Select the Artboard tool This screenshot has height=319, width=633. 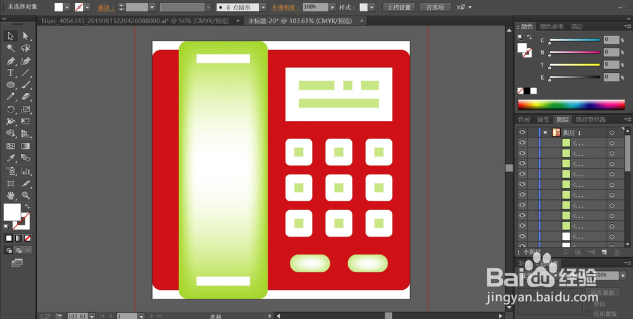tap(11, 184)
